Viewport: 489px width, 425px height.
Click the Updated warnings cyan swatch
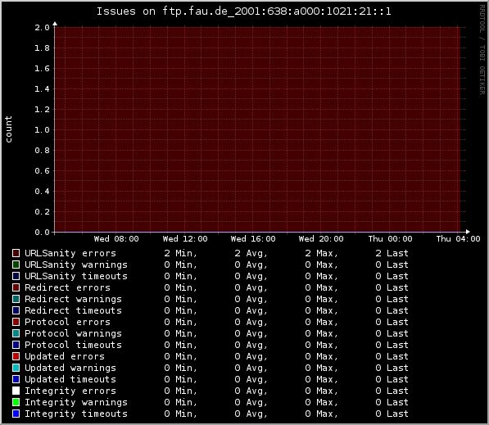(16, 368)
